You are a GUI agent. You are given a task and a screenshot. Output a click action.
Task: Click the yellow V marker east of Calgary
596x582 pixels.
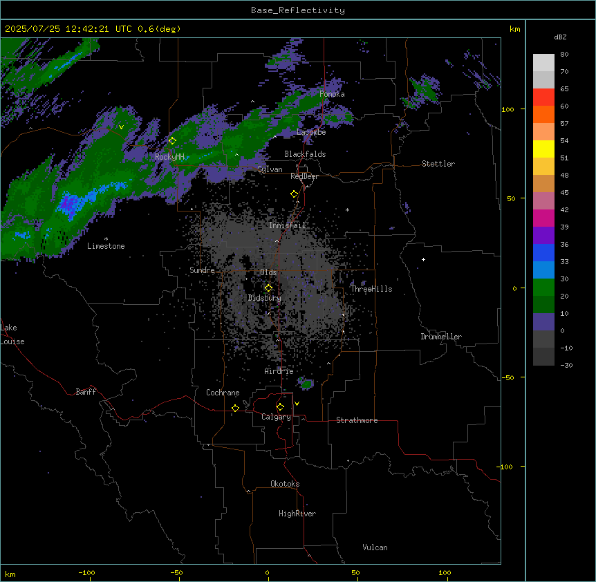click(x=297, y=404)
